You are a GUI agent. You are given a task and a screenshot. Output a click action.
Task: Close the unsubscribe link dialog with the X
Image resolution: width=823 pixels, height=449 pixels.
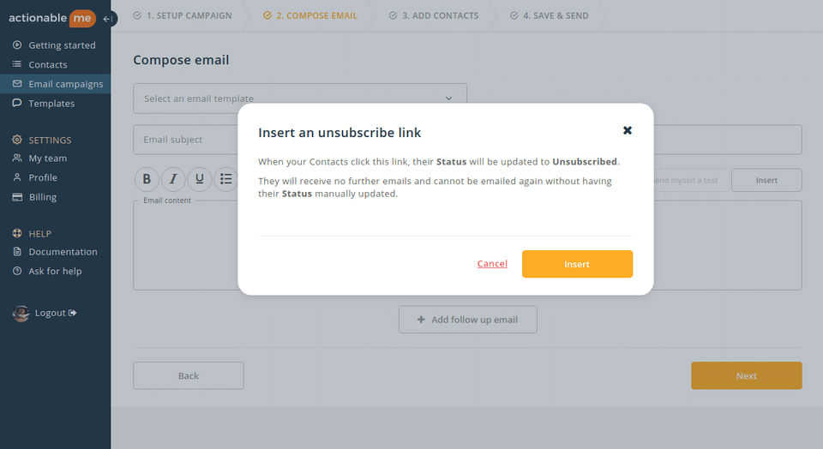pyautogui.click(x=628, y=130)
